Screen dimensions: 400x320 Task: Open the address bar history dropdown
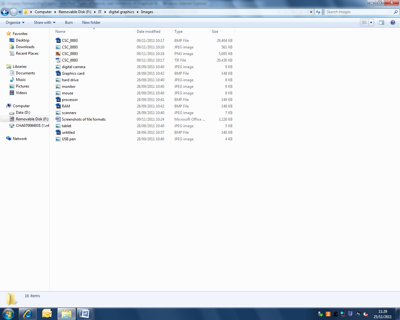pos(311,12)
